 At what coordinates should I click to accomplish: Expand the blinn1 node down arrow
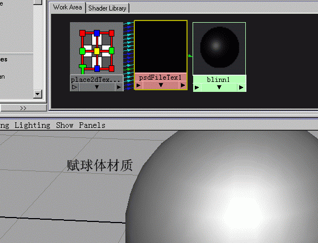coord(219,87)
